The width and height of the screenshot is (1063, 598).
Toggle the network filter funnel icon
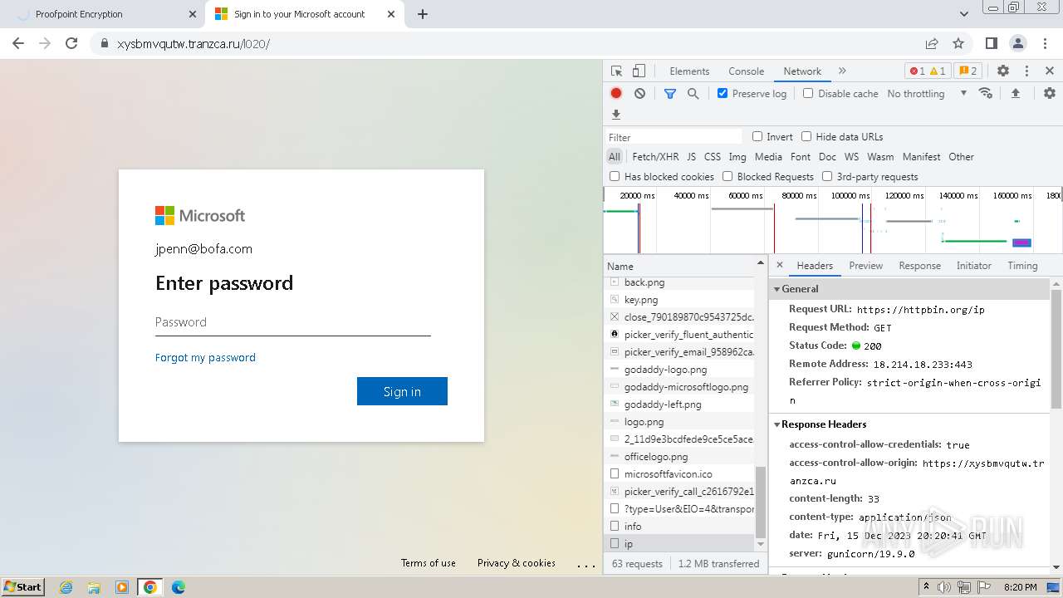[670, 94]
